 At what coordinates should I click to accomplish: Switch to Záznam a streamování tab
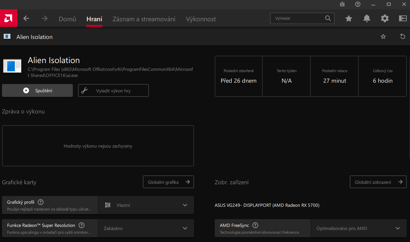coord(144,19)
